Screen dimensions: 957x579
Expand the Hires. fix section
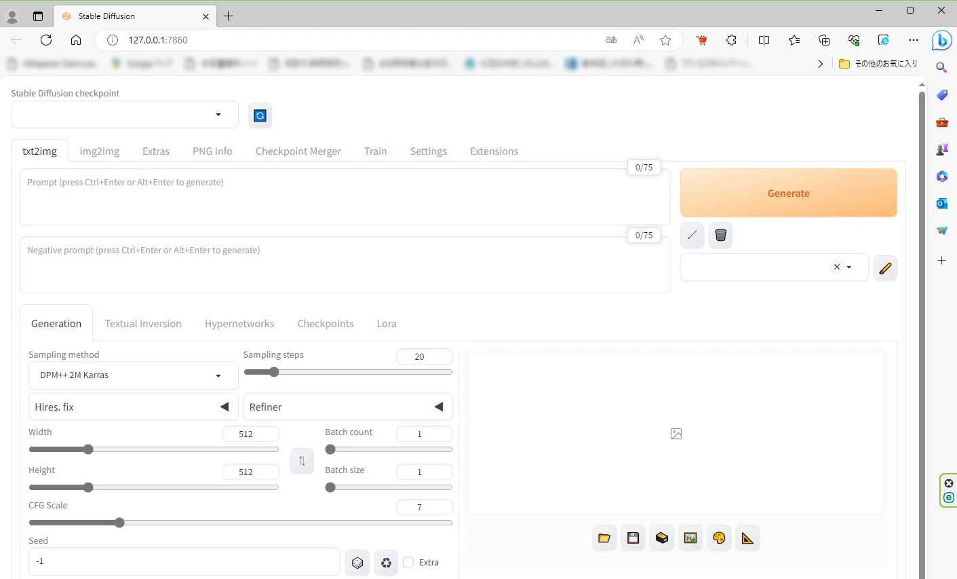[x=134, y=407]
